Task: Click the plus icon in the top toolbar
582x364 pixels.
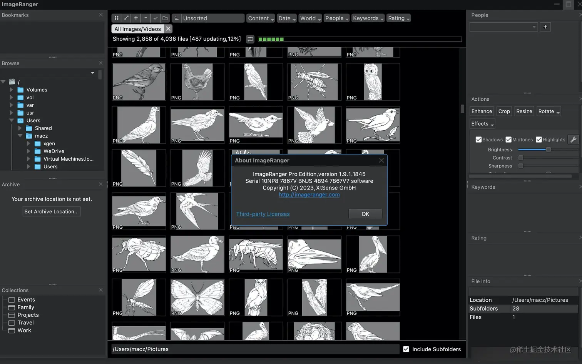Action: (136, 18)
